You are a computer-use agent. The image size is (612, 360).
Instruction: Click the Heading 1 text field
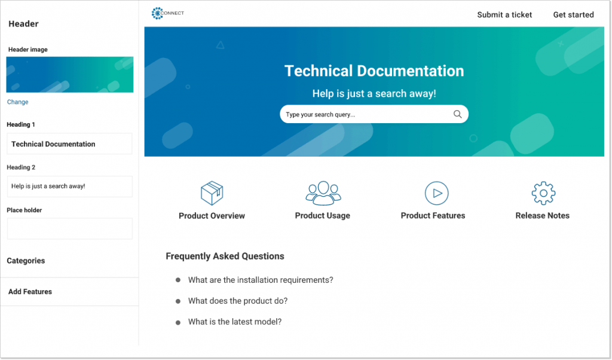69,144
